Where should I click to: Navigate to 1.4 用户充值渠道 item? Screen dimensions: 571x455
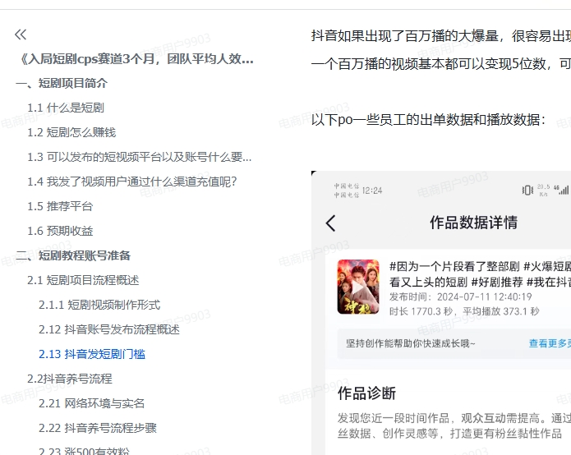pos(137,182)
